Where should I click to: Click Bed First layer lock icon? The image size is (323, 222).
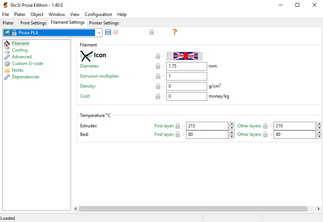point(178,134)
